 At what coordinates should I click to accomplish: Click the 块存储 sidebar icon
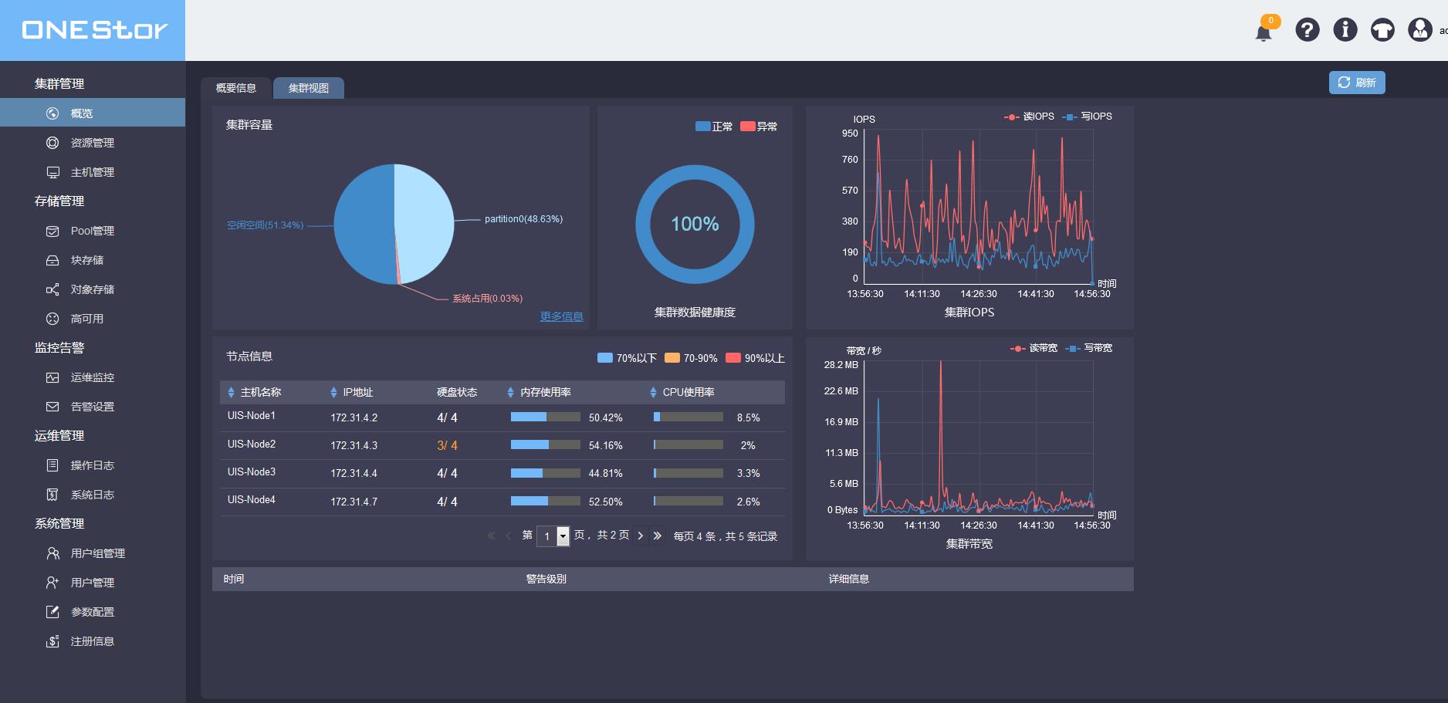pyautogui.click(x=52, y=260)
